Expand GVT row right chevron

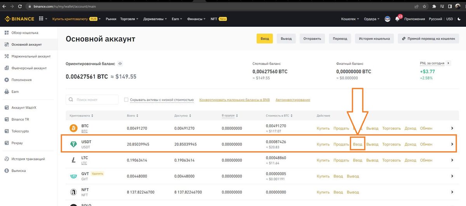[x=452, y=176]
